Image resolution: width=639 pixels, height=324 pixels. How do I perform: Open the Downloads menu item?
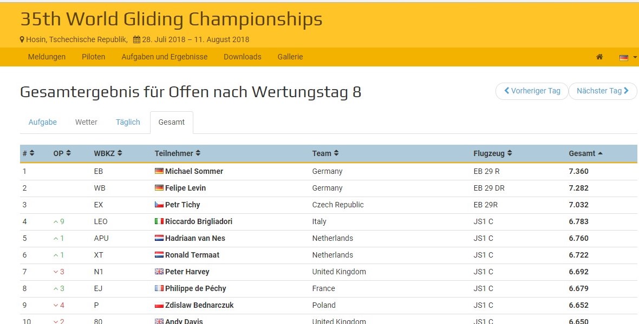pyautogui.click(x=242, y=57)
